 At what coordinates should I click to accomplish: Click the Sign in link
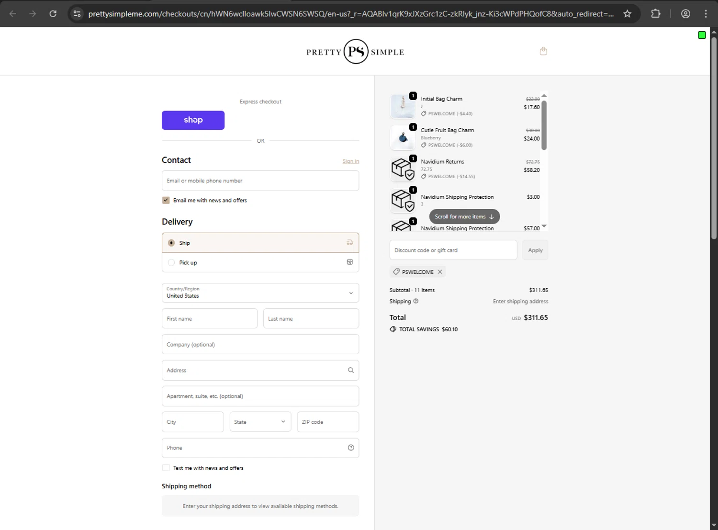(x=350, y=161)
